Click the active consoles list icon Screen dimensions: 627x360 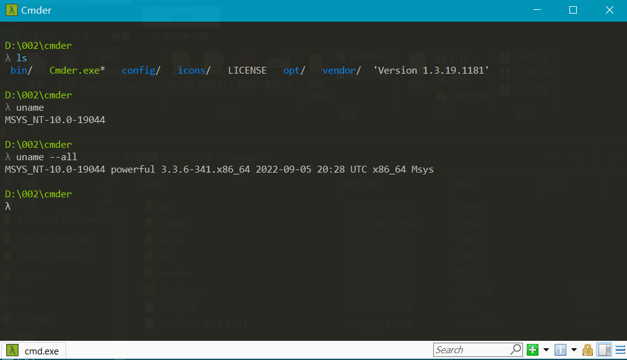coord(560,349)
